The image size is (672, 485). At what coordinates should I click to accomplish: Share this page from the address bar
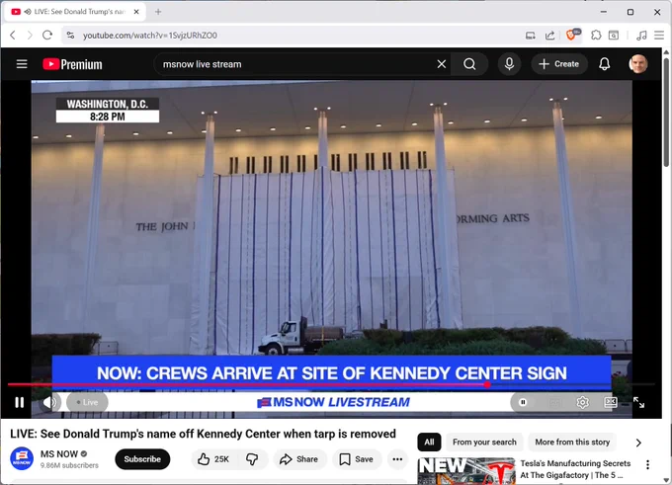(549, 36)
